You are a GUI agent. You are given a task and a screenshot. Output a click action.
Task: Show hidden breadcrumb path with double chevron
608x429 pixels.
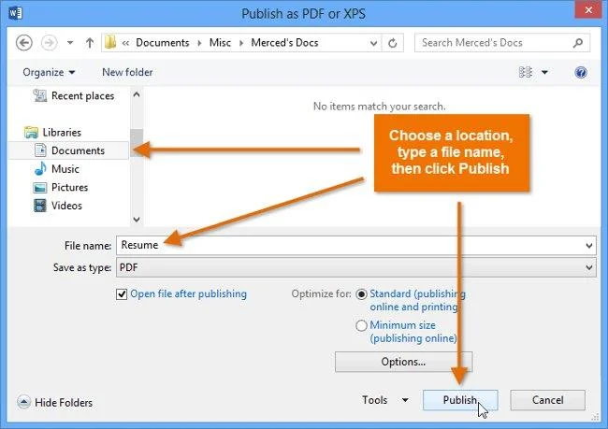pos(125,43)
